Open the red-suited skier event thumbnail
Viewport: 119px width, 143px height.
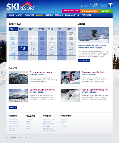[x=70, y=78]
